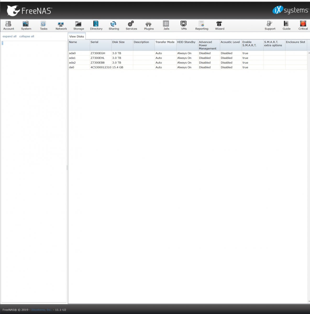
Task: Click ada1's Auto transfer mode cell
Action: coord(165,58)
